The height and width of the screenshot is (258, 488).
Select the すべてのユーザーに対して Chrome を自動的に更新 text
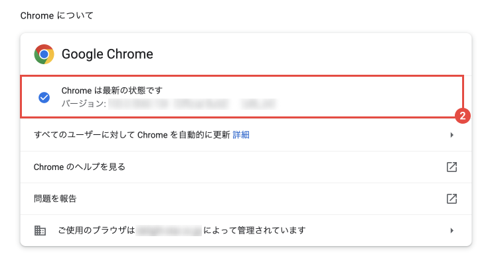click(131, 135)
